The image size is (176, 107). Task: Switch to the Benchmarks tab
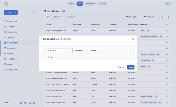point(91,4)
